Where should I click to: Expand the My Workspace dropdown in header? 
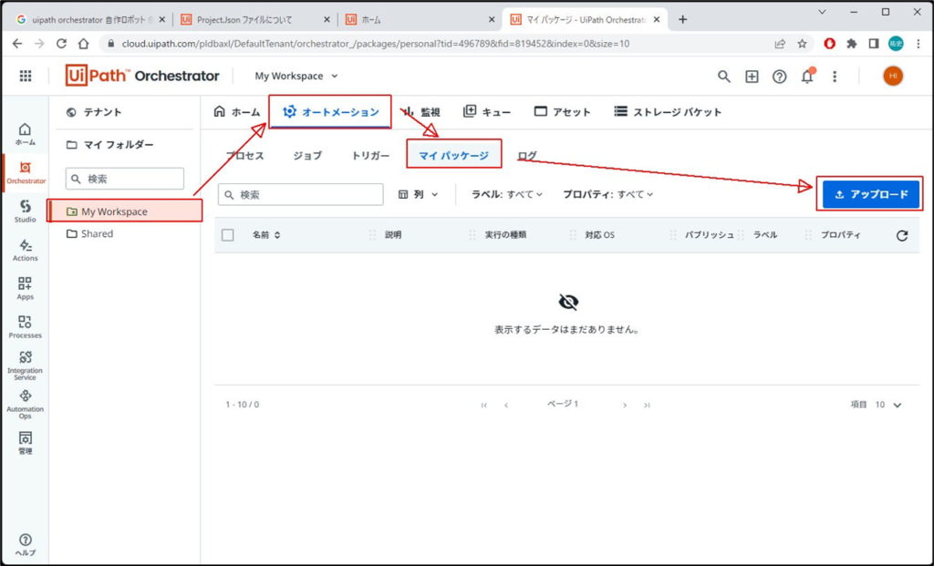tap(296, 77)
